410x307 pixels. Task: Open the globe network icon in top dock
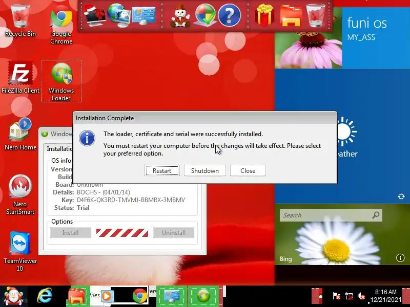118,15
